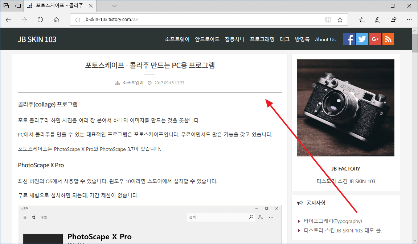Open the 프로그래밍 navigation menu

(262, 39)
